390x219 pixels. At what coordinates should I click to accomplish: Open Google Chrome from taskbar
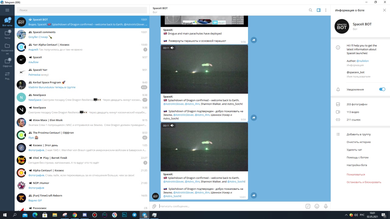75,215
